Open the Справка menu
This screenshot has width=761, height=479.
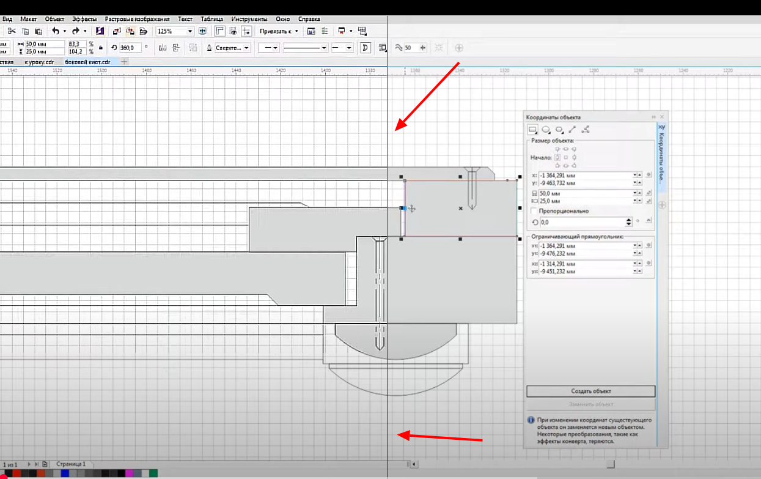click(x=309, y=19)
